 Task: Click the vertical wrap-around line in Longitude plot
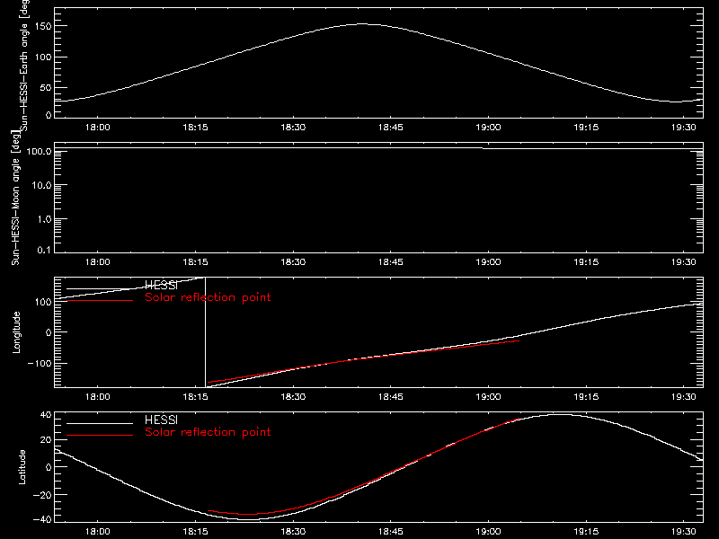tap(205, 332)
